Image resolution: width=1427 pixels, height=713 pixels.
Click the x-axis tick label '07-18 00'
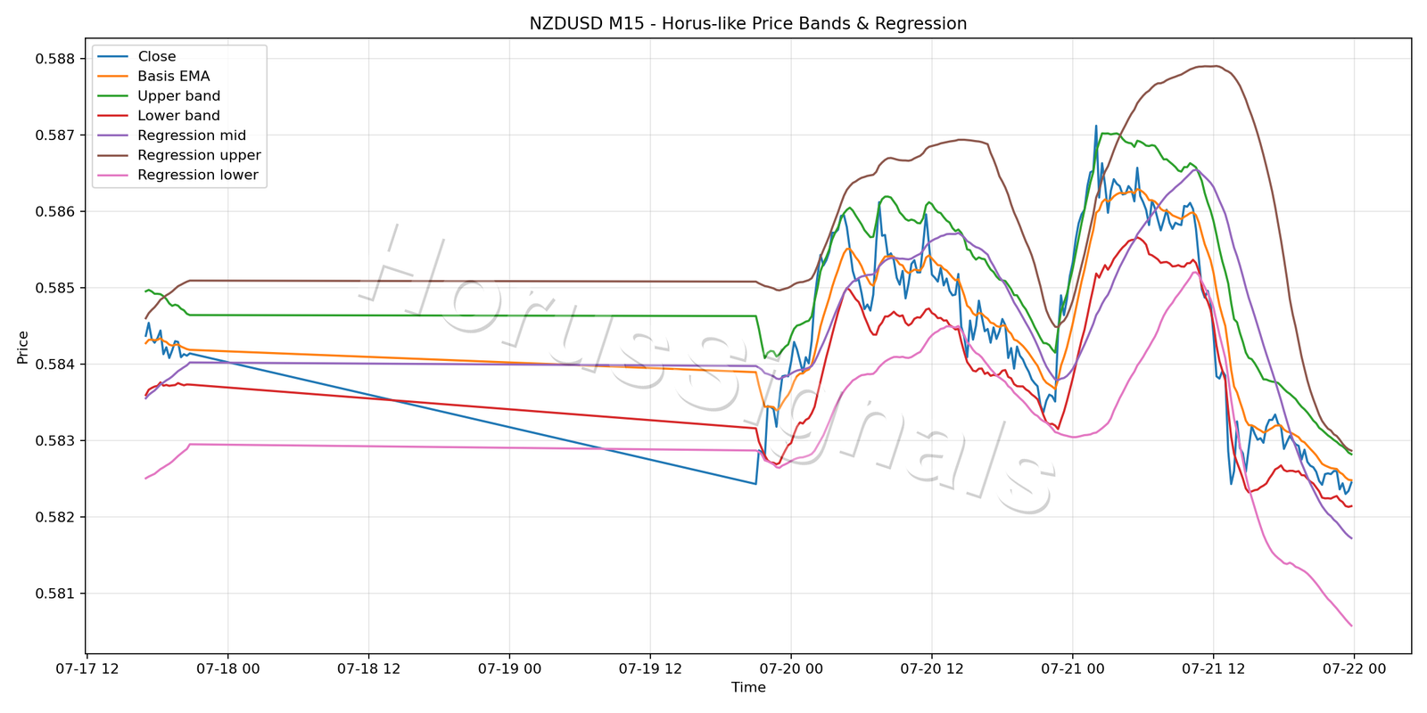pyautogui.click(x=227, y=668)
